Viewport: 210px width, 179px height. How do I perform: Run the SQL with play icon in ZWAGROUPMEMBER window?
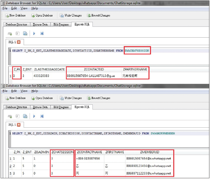pos(34,116)
